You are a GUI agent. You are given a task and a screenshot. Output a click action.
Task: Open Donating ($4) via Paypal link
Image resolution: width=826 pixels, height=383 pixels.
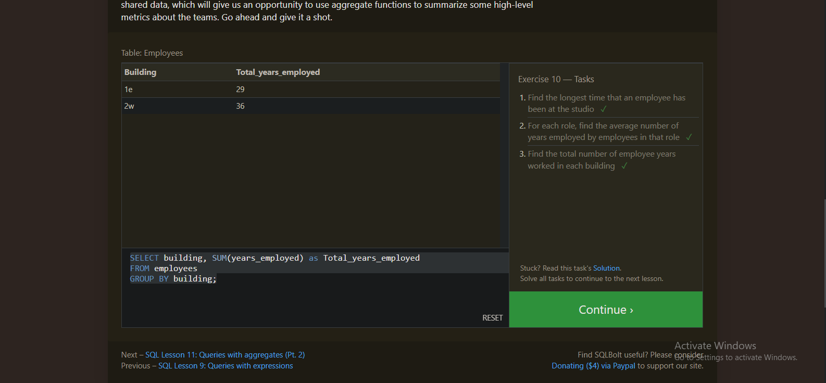(593, 366)
